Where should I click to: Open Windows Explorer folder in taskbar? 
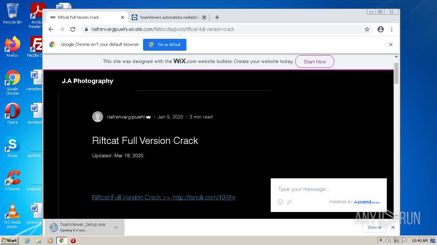39,241
